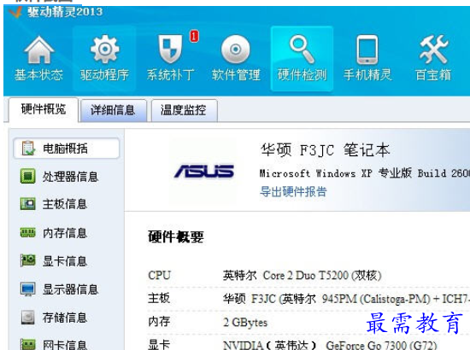Click the CPU row label
Screen dimensions: 470x350
[159, 275]
